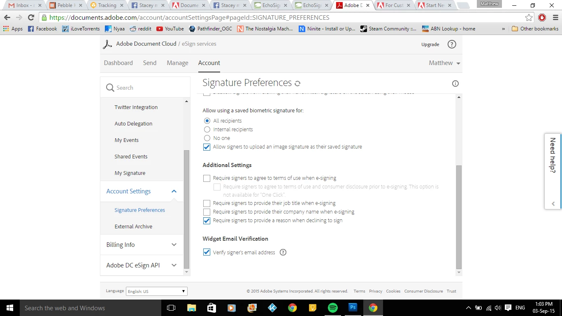Show hidden system tray icons chevron

[468, 308]
